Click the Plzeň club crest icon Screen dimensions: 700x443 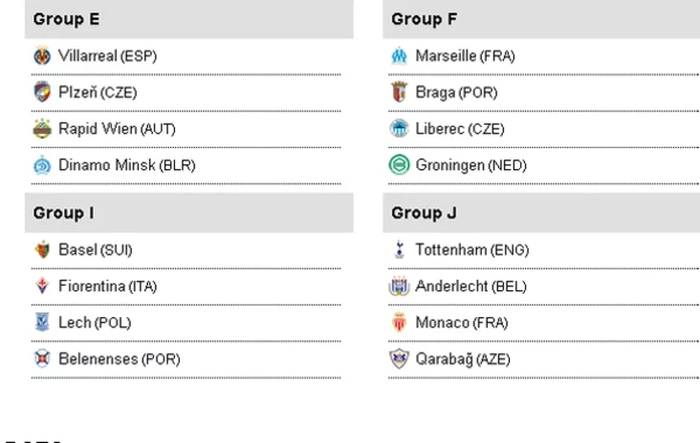click(x=41, y=93)
